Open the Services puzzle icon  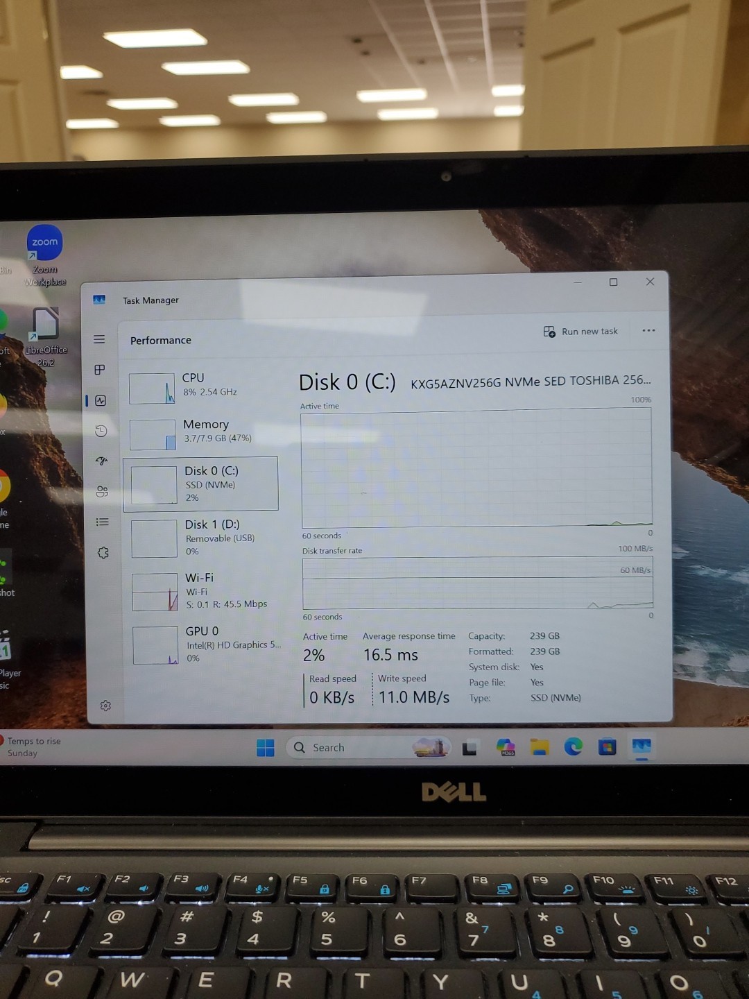pyautogui.click(x=103, y=553)
